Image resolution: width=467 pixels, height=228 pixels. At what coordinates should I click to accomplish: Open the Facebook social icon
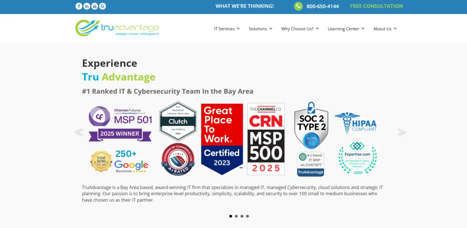[79, 6]
